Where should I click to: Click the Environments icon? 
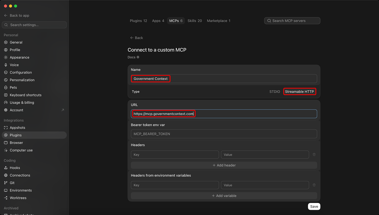click(x=6, y=190)
